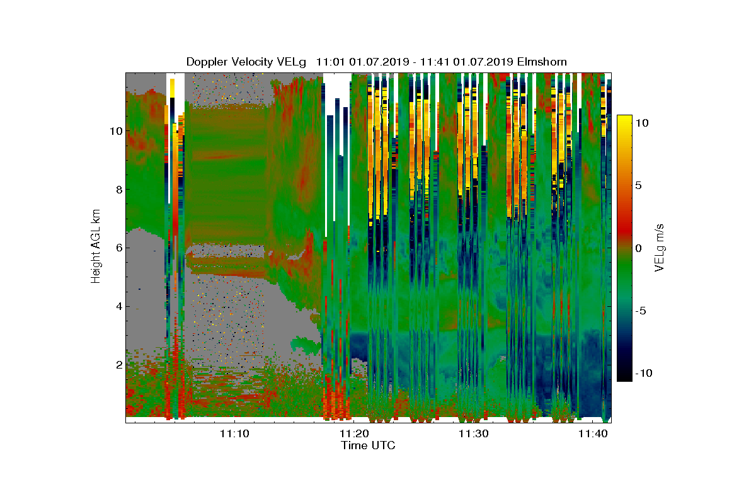756x504 pixels.
Task: Click the black bottom of the colorbar
Action: click(624, 375)
